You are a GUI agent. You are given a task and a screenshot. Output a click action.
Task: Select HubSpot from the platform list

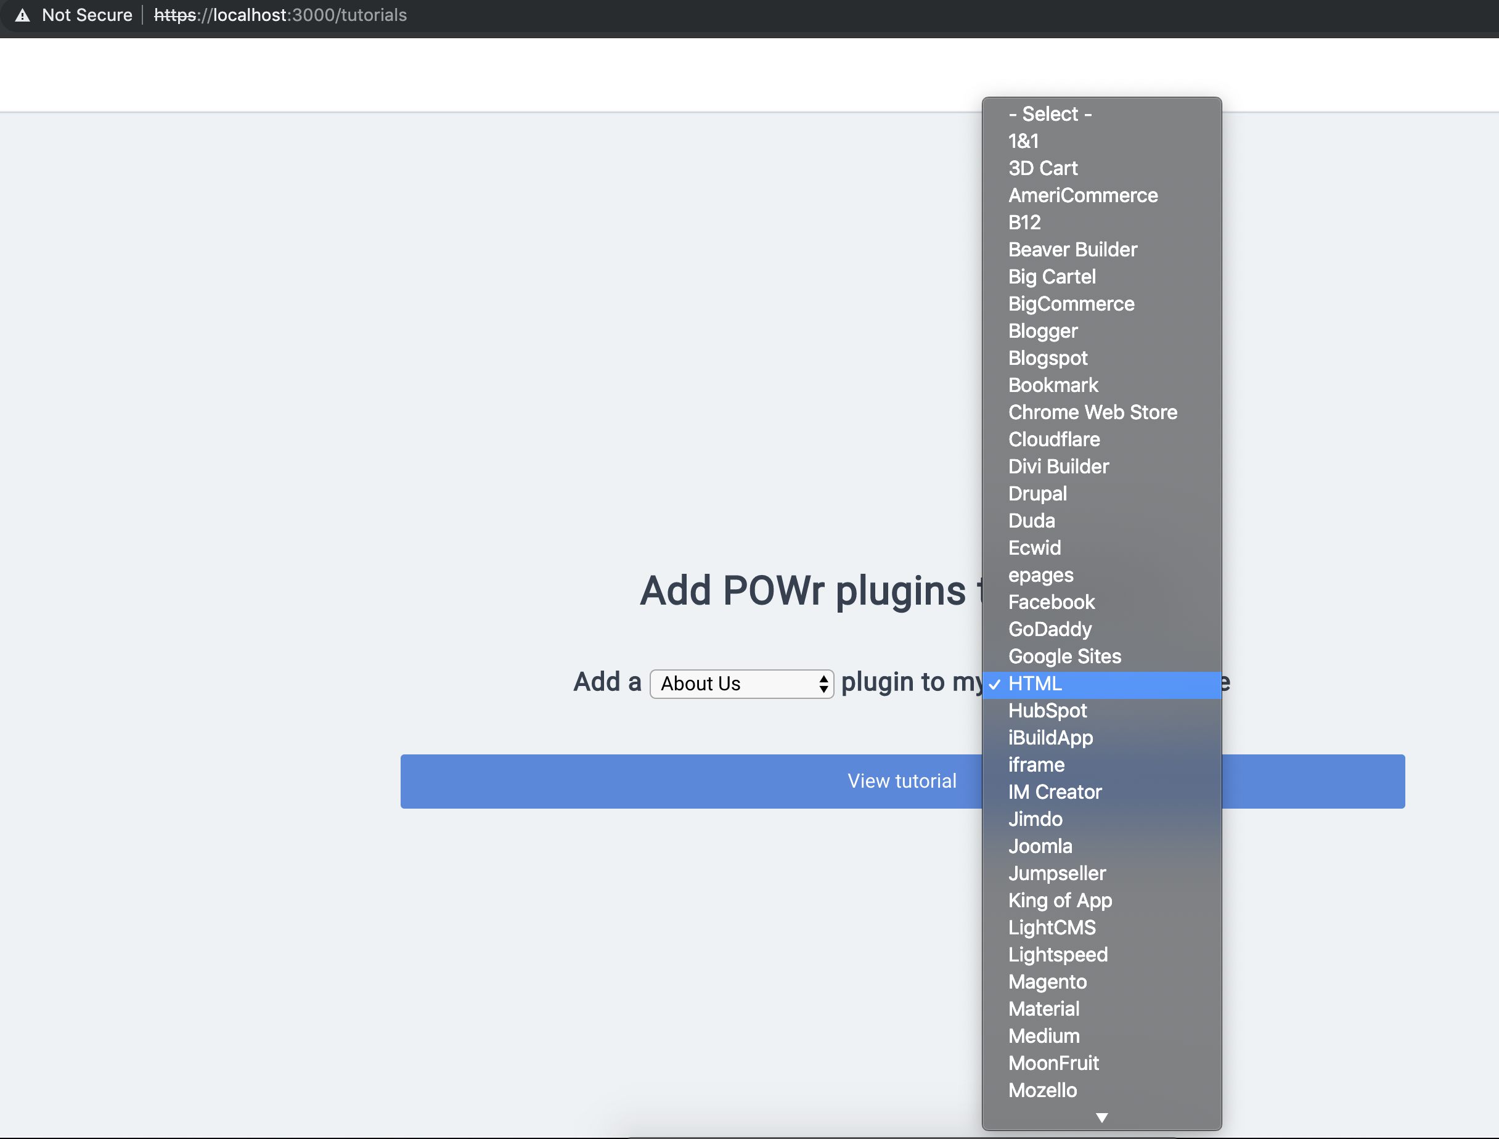(x=1047, y=711)
